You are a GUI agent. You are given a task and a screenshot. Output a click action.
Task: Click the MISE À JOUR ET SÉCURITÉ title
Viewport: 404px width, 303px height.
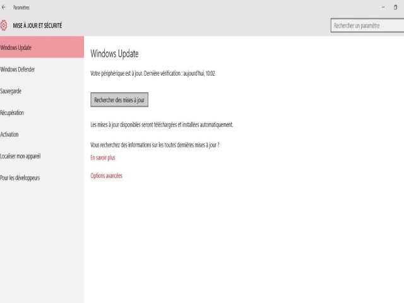pos(38,25)
